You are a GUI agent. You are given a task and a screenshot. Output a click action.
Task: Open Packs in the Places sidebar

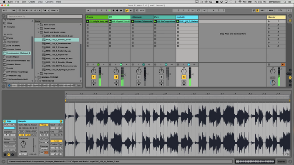click(10, 38)
